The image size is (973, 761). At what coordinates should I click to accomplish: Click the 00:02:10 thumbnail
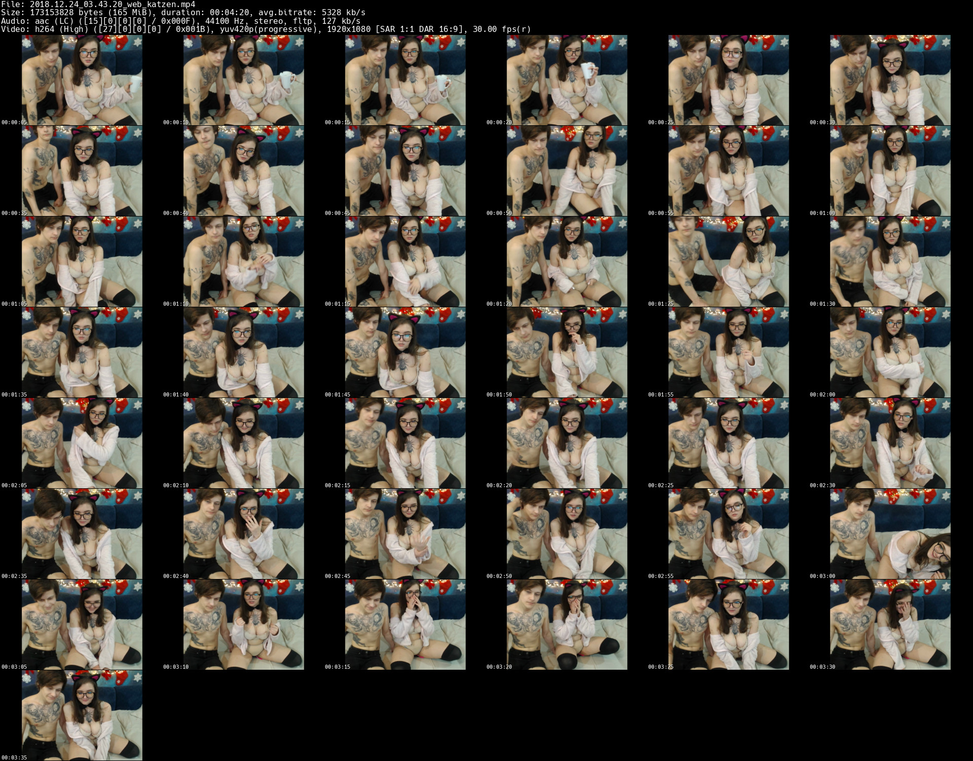tap(244, 443)
